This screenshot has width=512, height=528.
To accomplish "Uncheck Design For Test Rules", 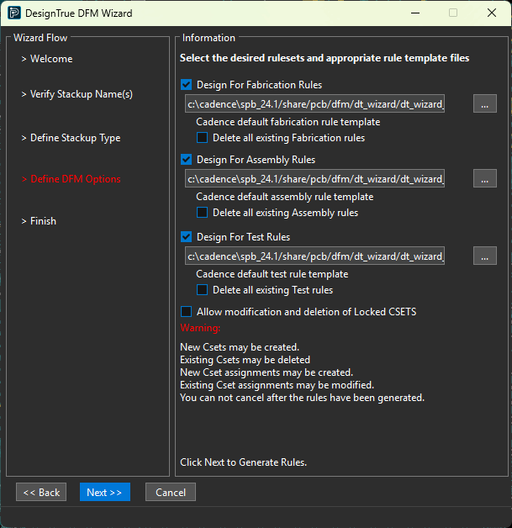I will [186, 237].
